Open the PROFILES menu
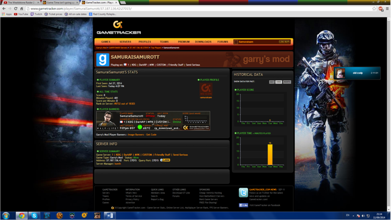The image size is (391, 220). click(145, 42)
